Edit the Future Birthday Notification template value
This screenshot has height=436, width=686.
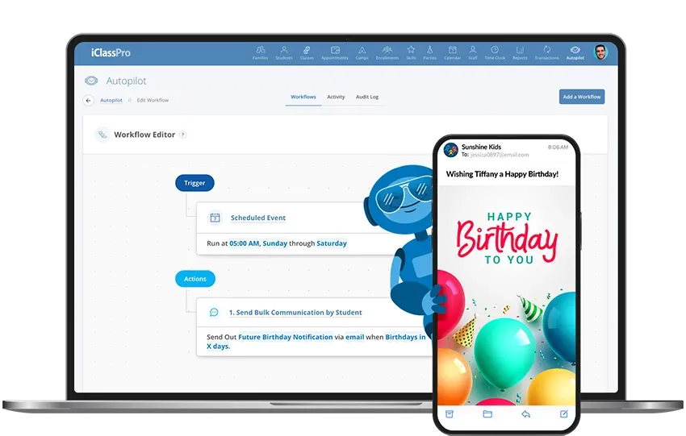click(285, 337)
